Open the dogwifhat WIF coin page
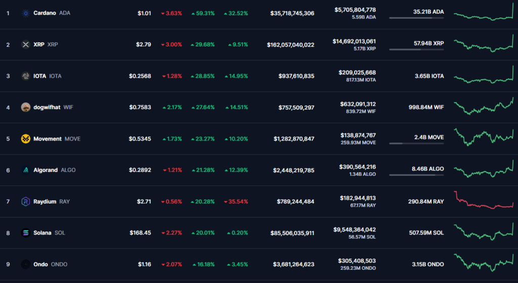518x283 pixels. tap(53, 107)
